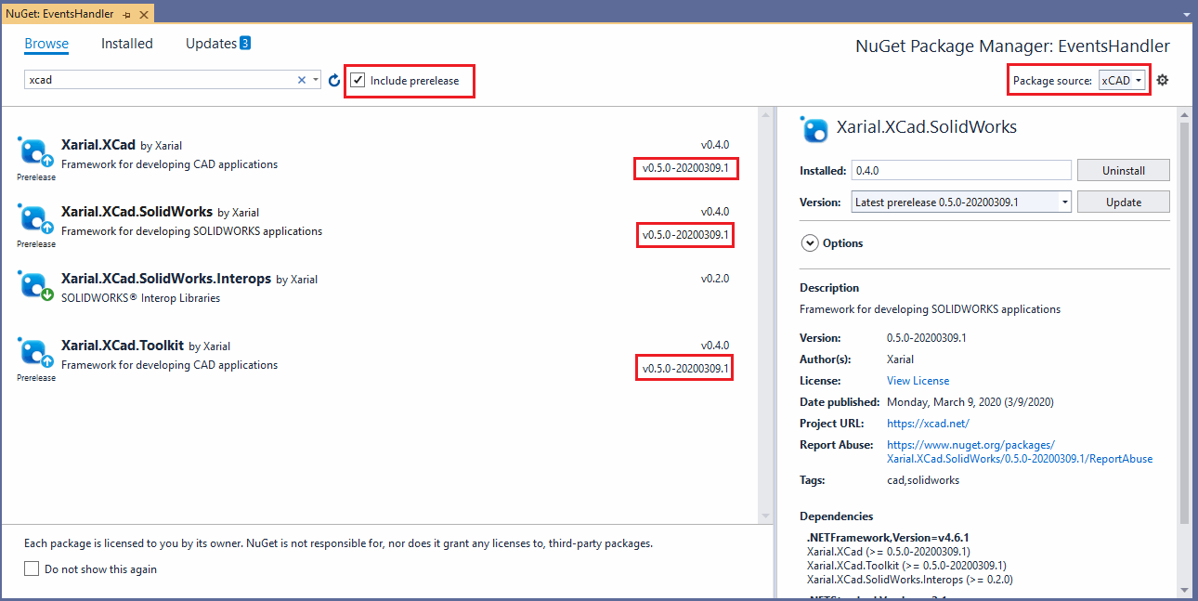Open NuGet package source settings gear

coord(1162,80)
